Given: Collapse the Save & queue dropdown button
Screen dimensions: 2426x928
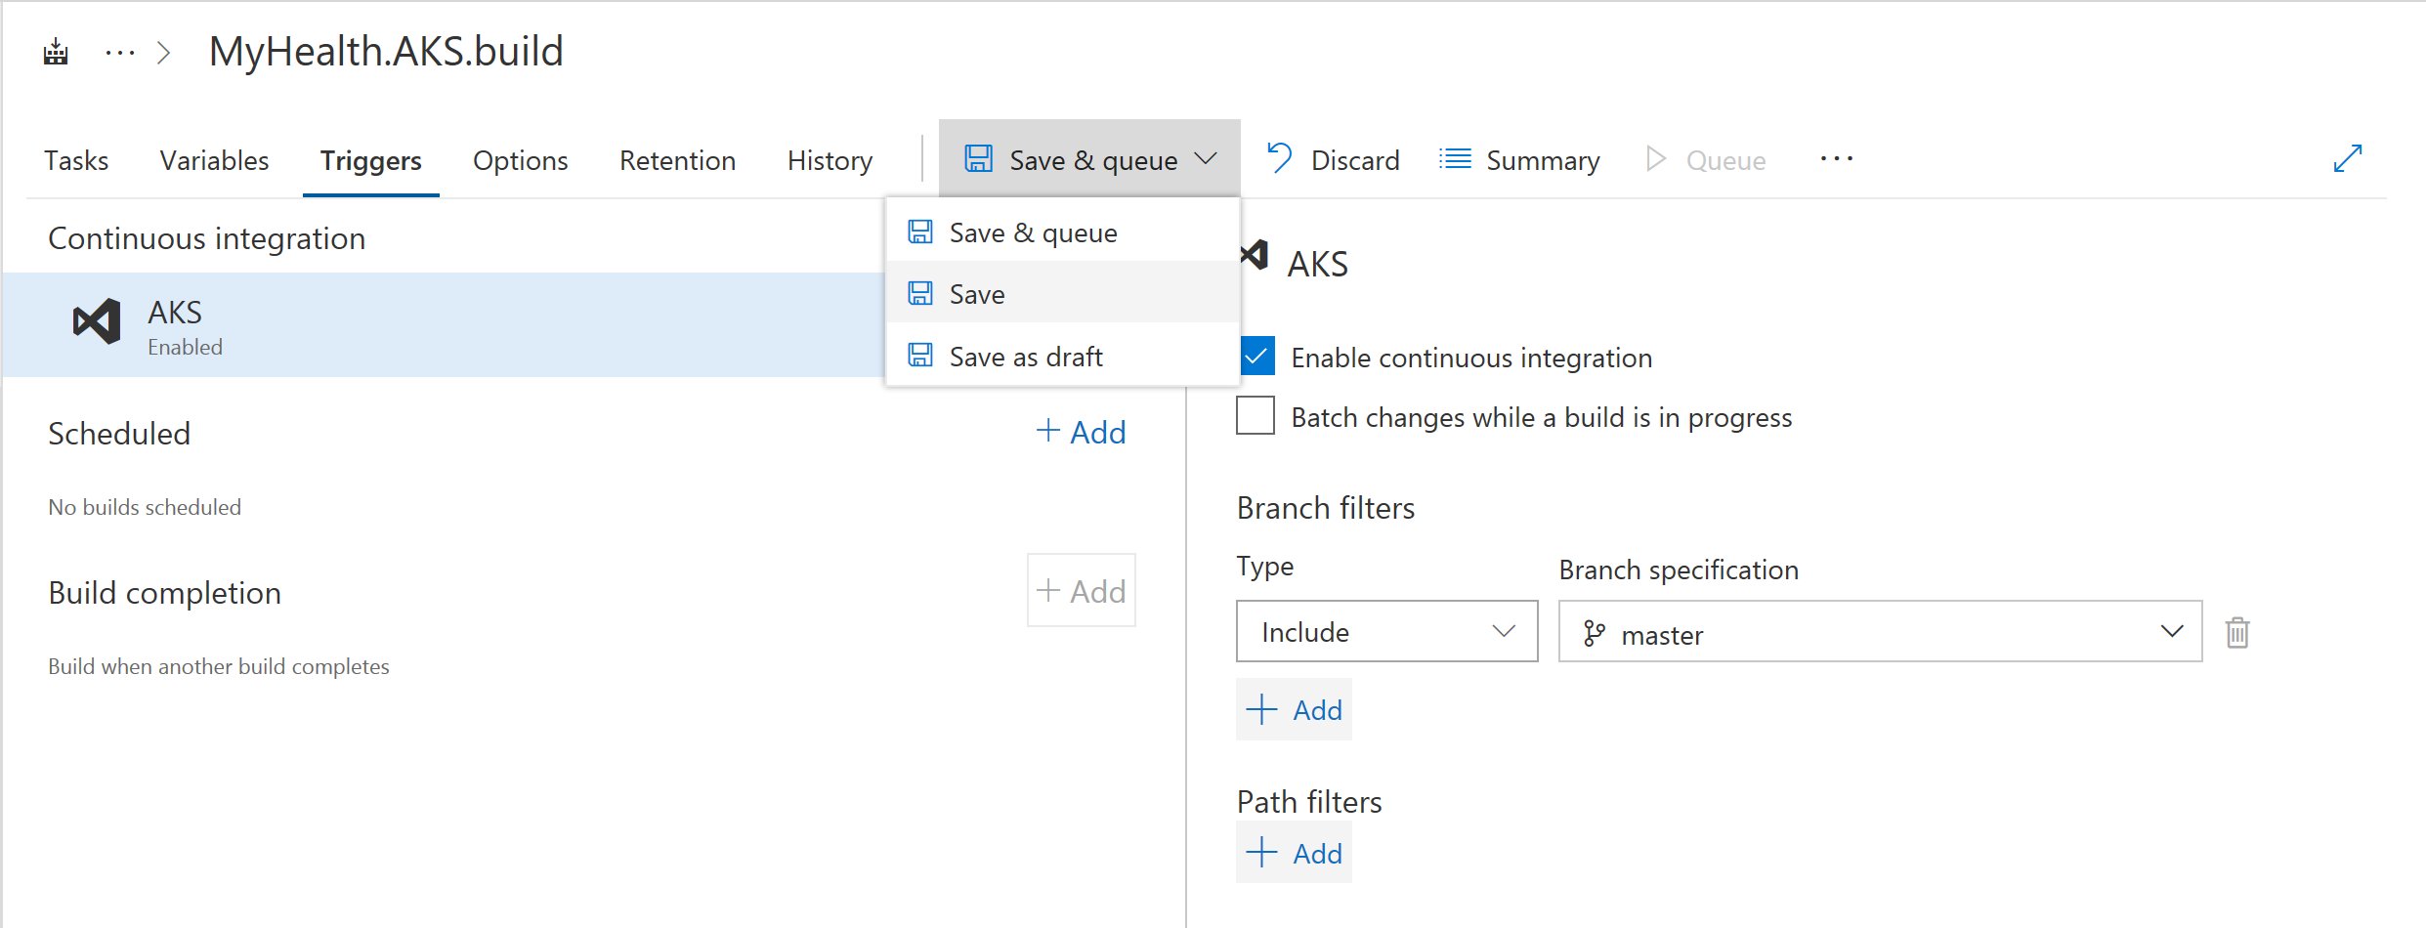Looking at the screenshot, I should (x=1089, y=158).
